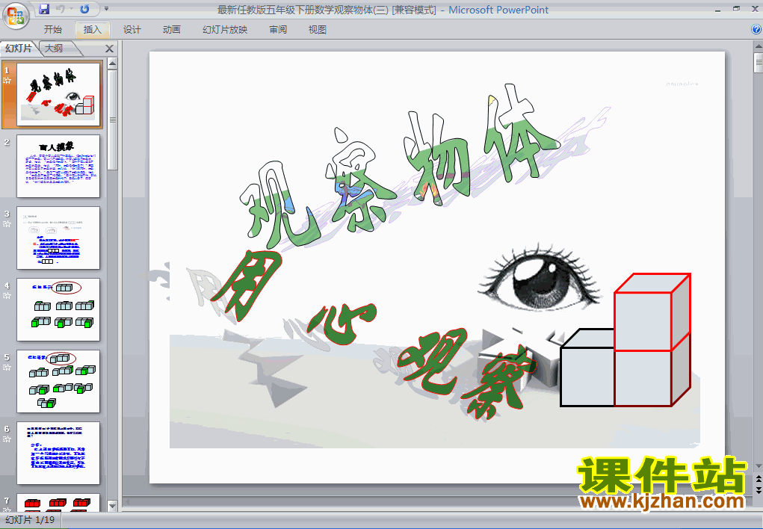Click the thumbnail pane scrollbar thumb
The image size is (763, 529).
tap(112, 120)
